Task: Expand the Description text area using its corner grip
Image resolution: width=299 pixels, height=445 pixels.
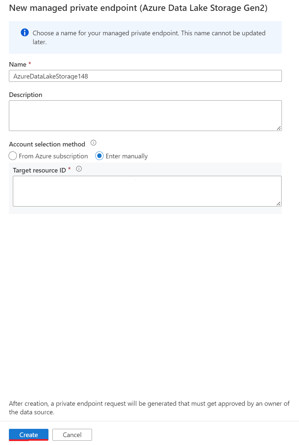Action: 280,128
